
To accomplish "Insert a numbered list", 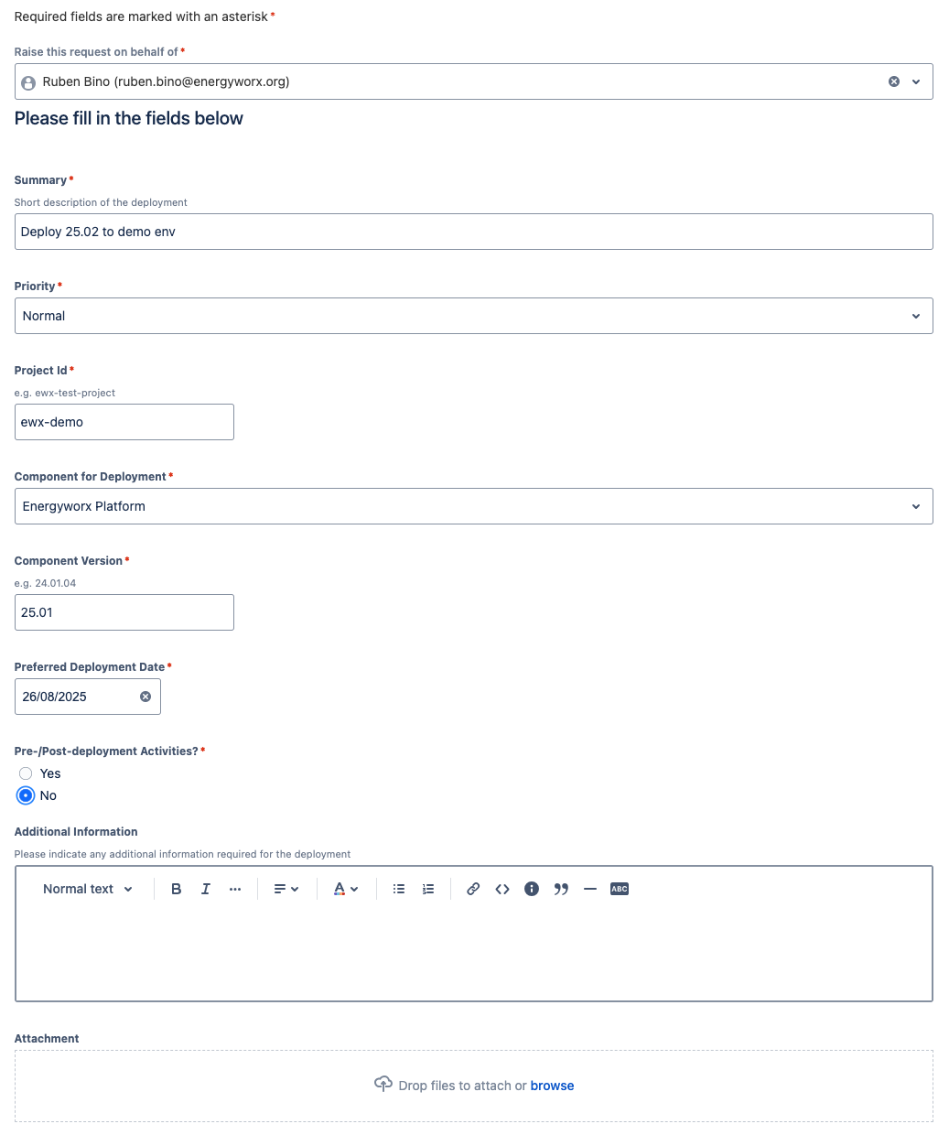I will pos(428,889).
